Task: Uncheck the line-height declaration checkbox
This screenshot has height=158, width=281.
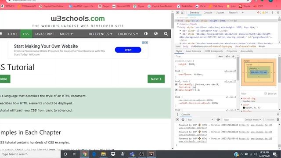Action: (176, 90)
